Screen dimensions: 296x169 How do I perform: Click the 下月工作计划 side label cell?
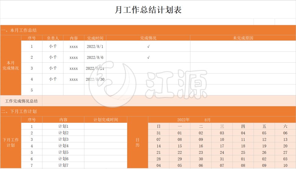pyautogui.click(x=11, y=142)
